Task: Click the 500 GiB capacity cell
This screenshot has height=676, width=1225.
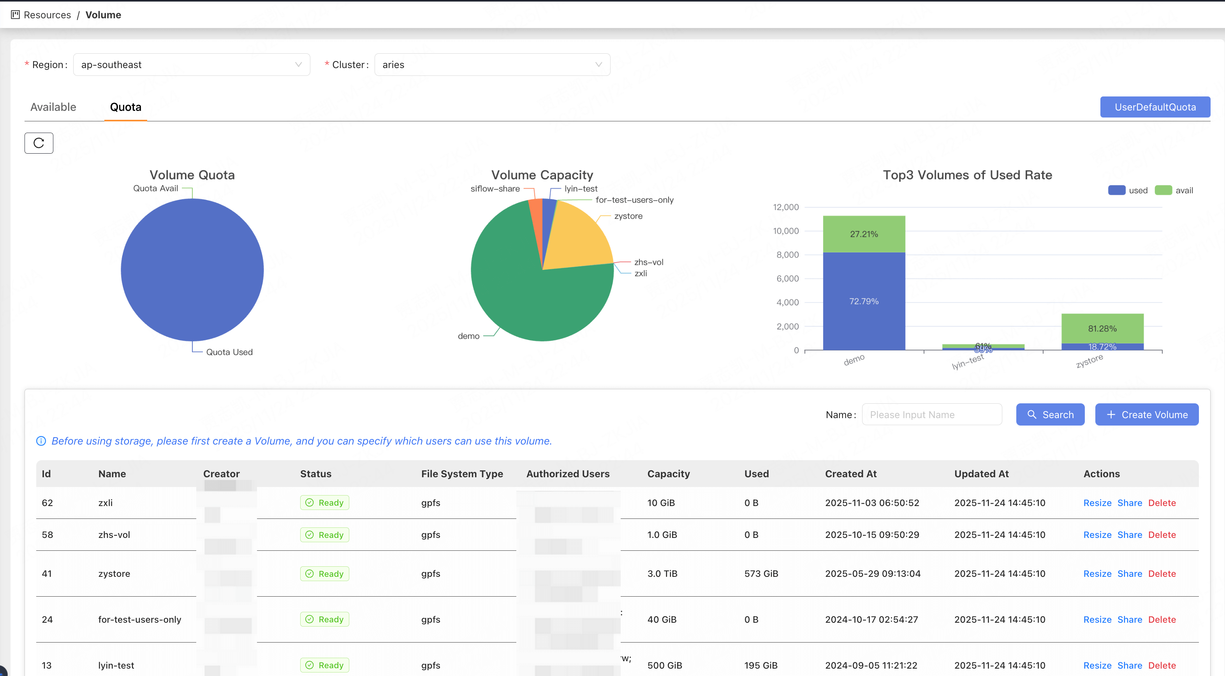Action: click(664, 665)
